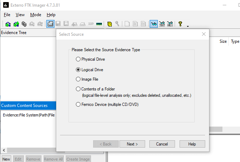Open the Image Mounting toolbar icon

[24, 24]
